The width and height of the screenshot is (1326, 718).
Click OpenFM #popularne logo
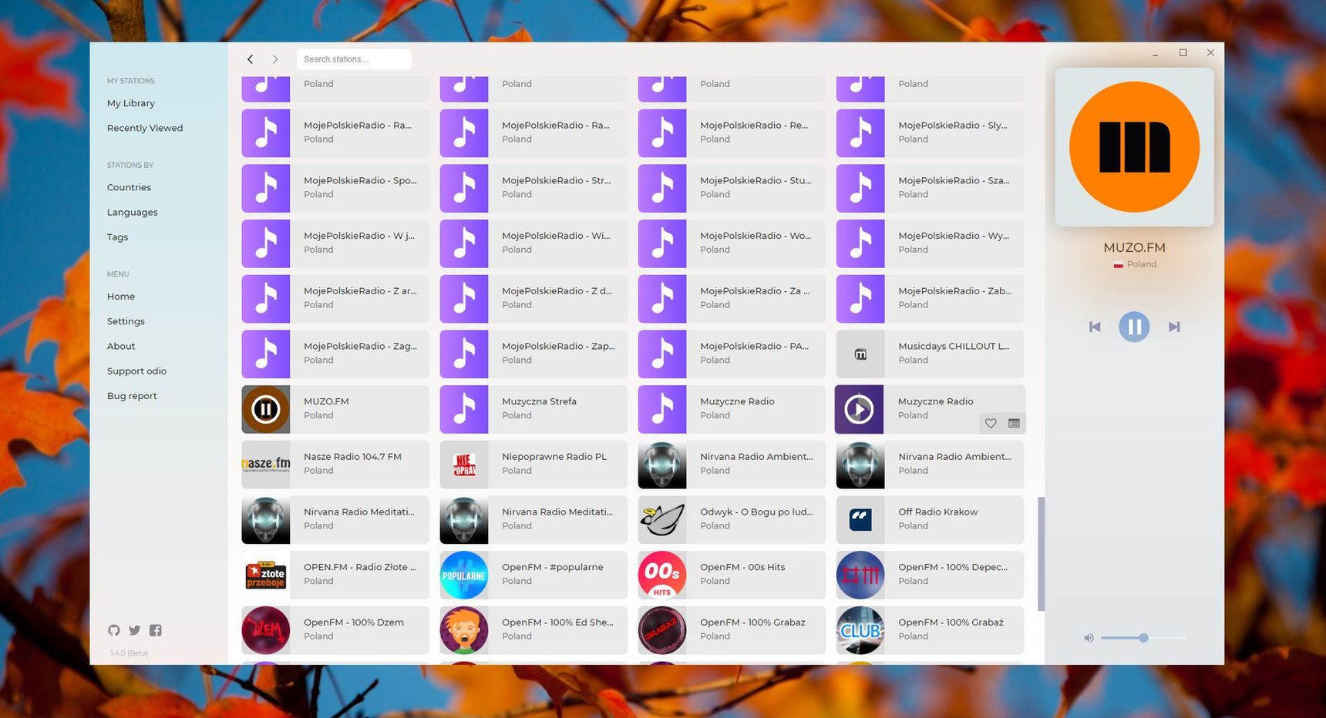(x=464, y=575)
